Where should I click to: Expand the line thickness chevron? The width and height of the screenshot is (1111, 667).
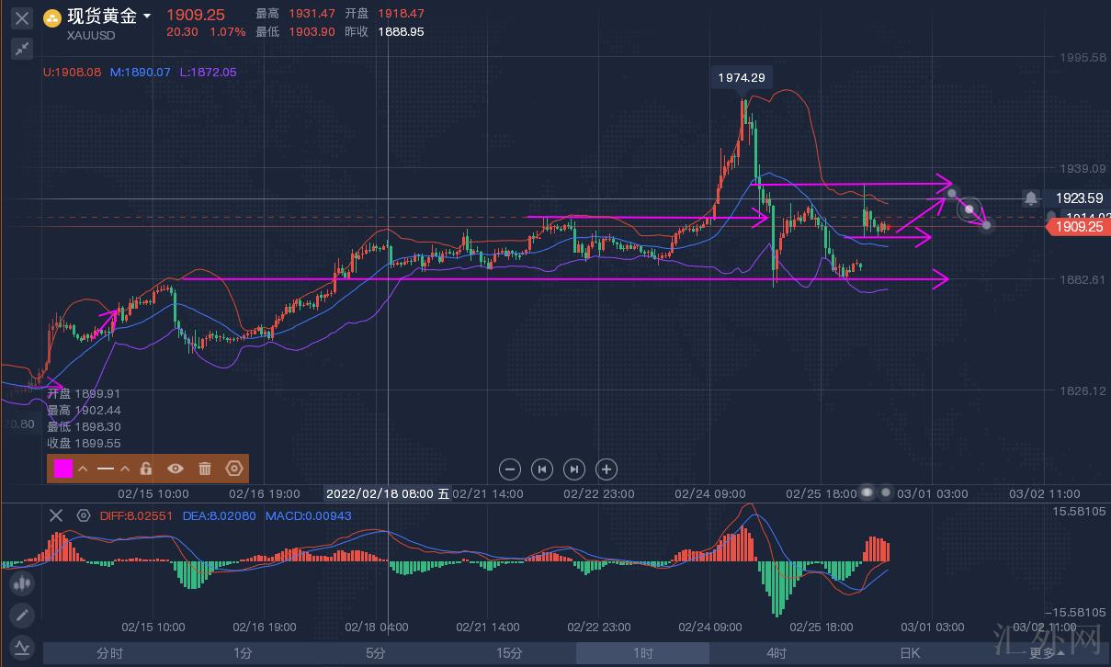click(x=125, y=469)
